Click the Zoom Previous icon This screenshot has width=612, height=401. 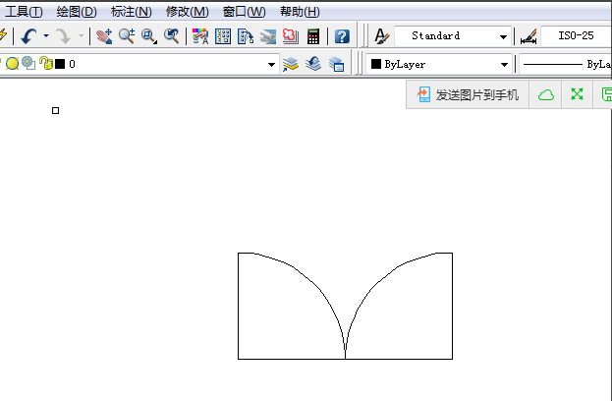point(171,36)
